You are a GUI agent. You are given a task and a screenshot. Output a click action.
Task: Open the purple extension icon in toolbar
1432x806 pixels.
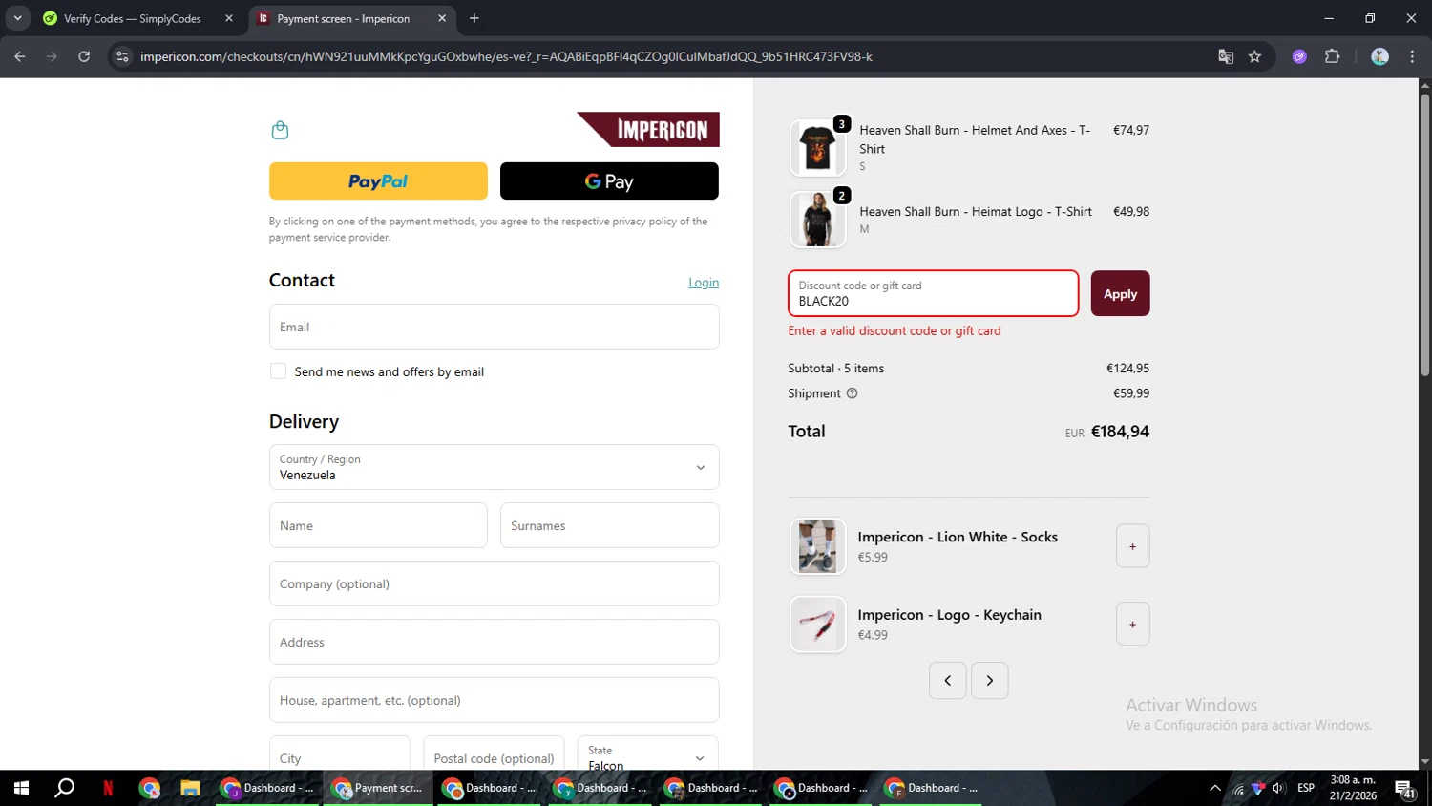(1299, 56)
